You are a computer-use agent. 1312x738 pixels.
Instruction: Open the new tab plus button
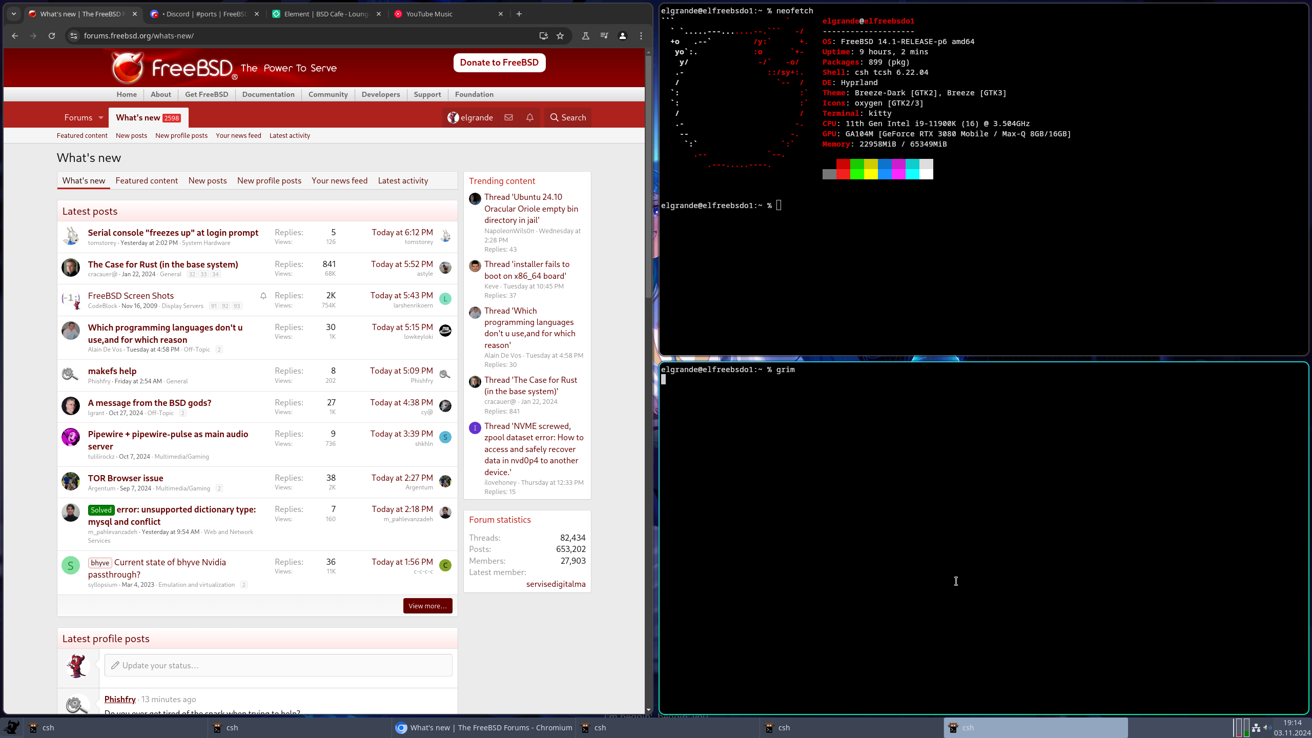519,14
